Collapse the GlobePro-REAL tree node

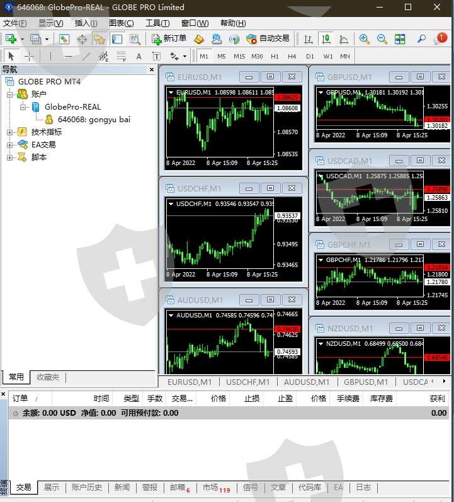coord(23,107)
